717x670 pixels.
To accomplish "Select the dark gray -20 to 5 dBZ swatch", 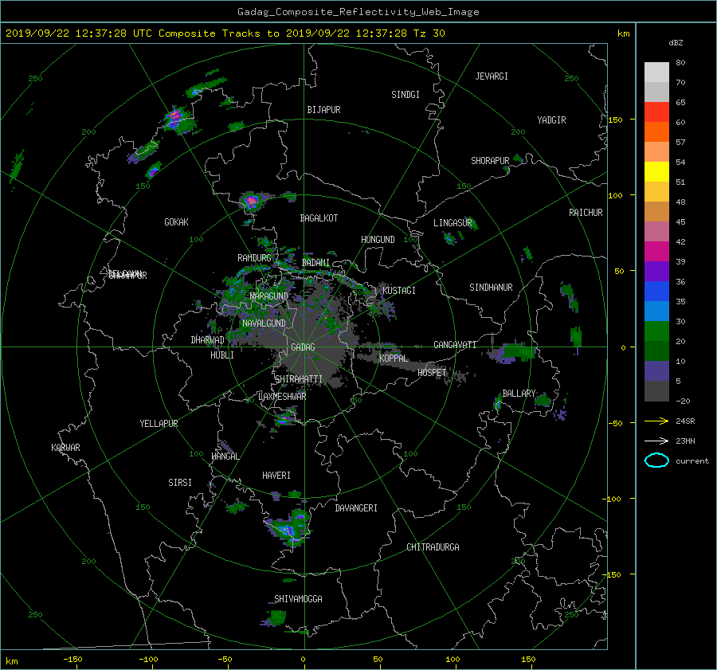I will point(656,390).
